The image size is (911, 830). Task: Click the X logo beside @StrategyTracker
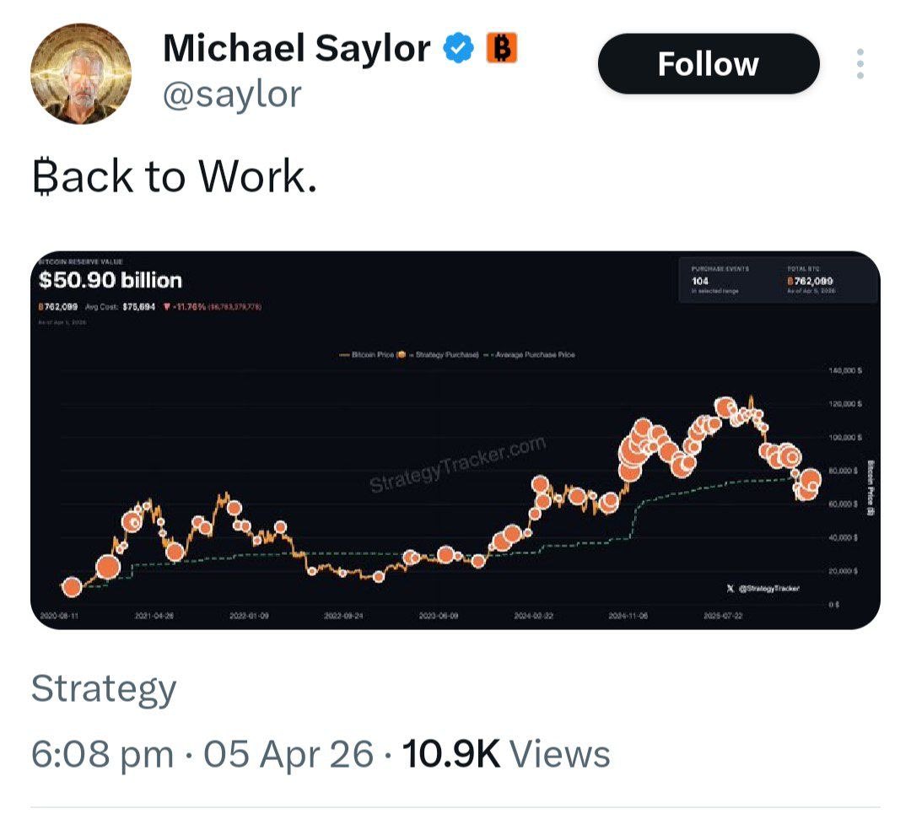click(x=730, y=588)
